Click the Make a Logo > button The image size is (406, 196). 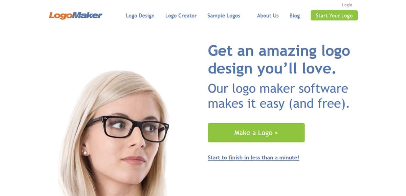[x=256, y=133]
